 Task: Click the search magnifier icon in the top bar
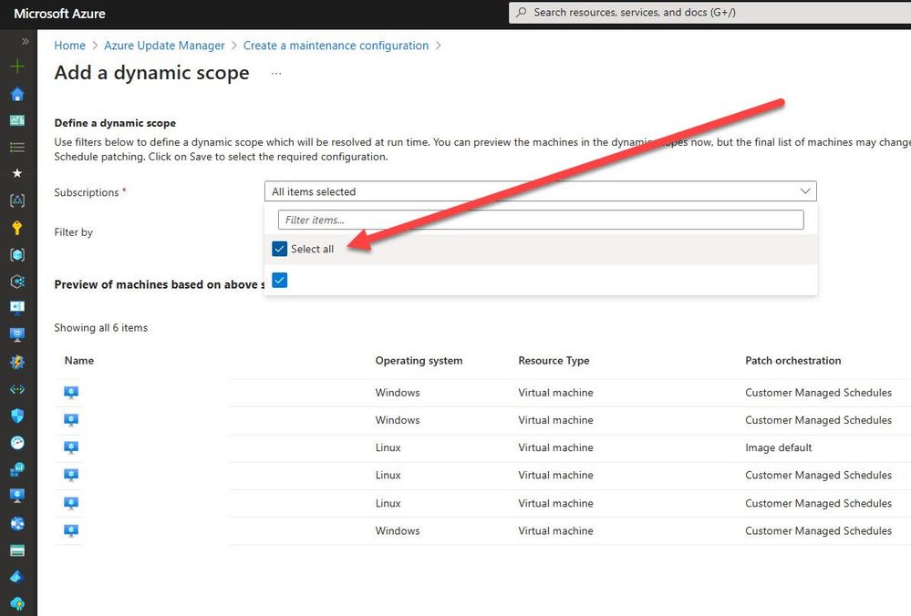point(521,12)
